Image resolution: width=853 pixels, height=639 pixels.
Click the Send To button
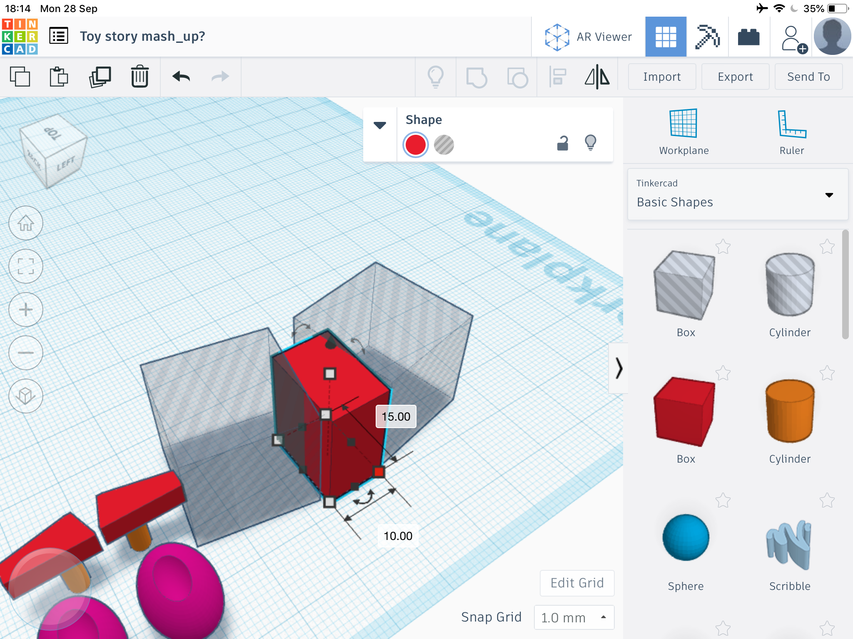808,77
